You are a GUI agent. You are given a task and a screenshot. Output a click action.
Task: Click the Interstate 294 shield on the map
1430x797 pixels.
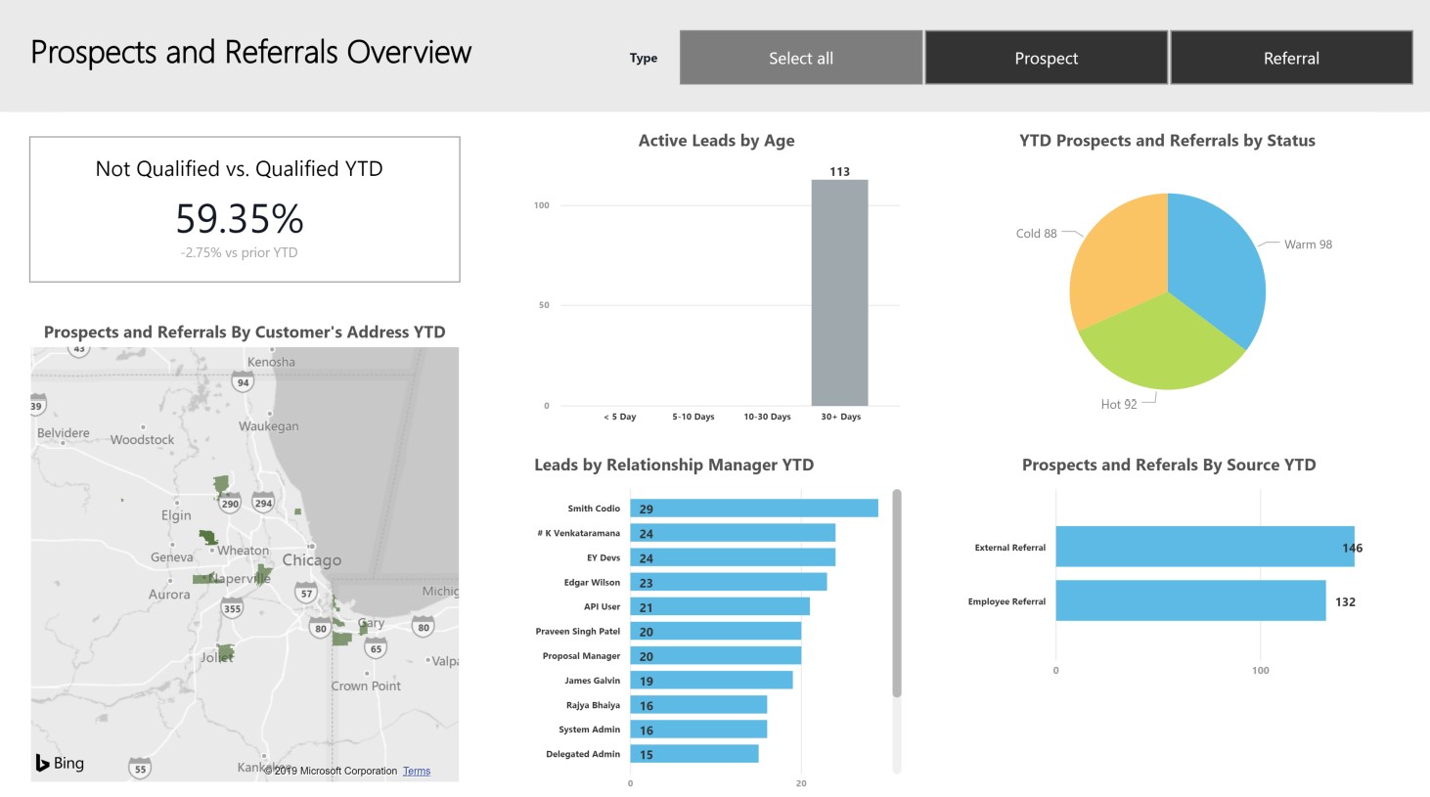pyautogui.click(x=263, y=503)
